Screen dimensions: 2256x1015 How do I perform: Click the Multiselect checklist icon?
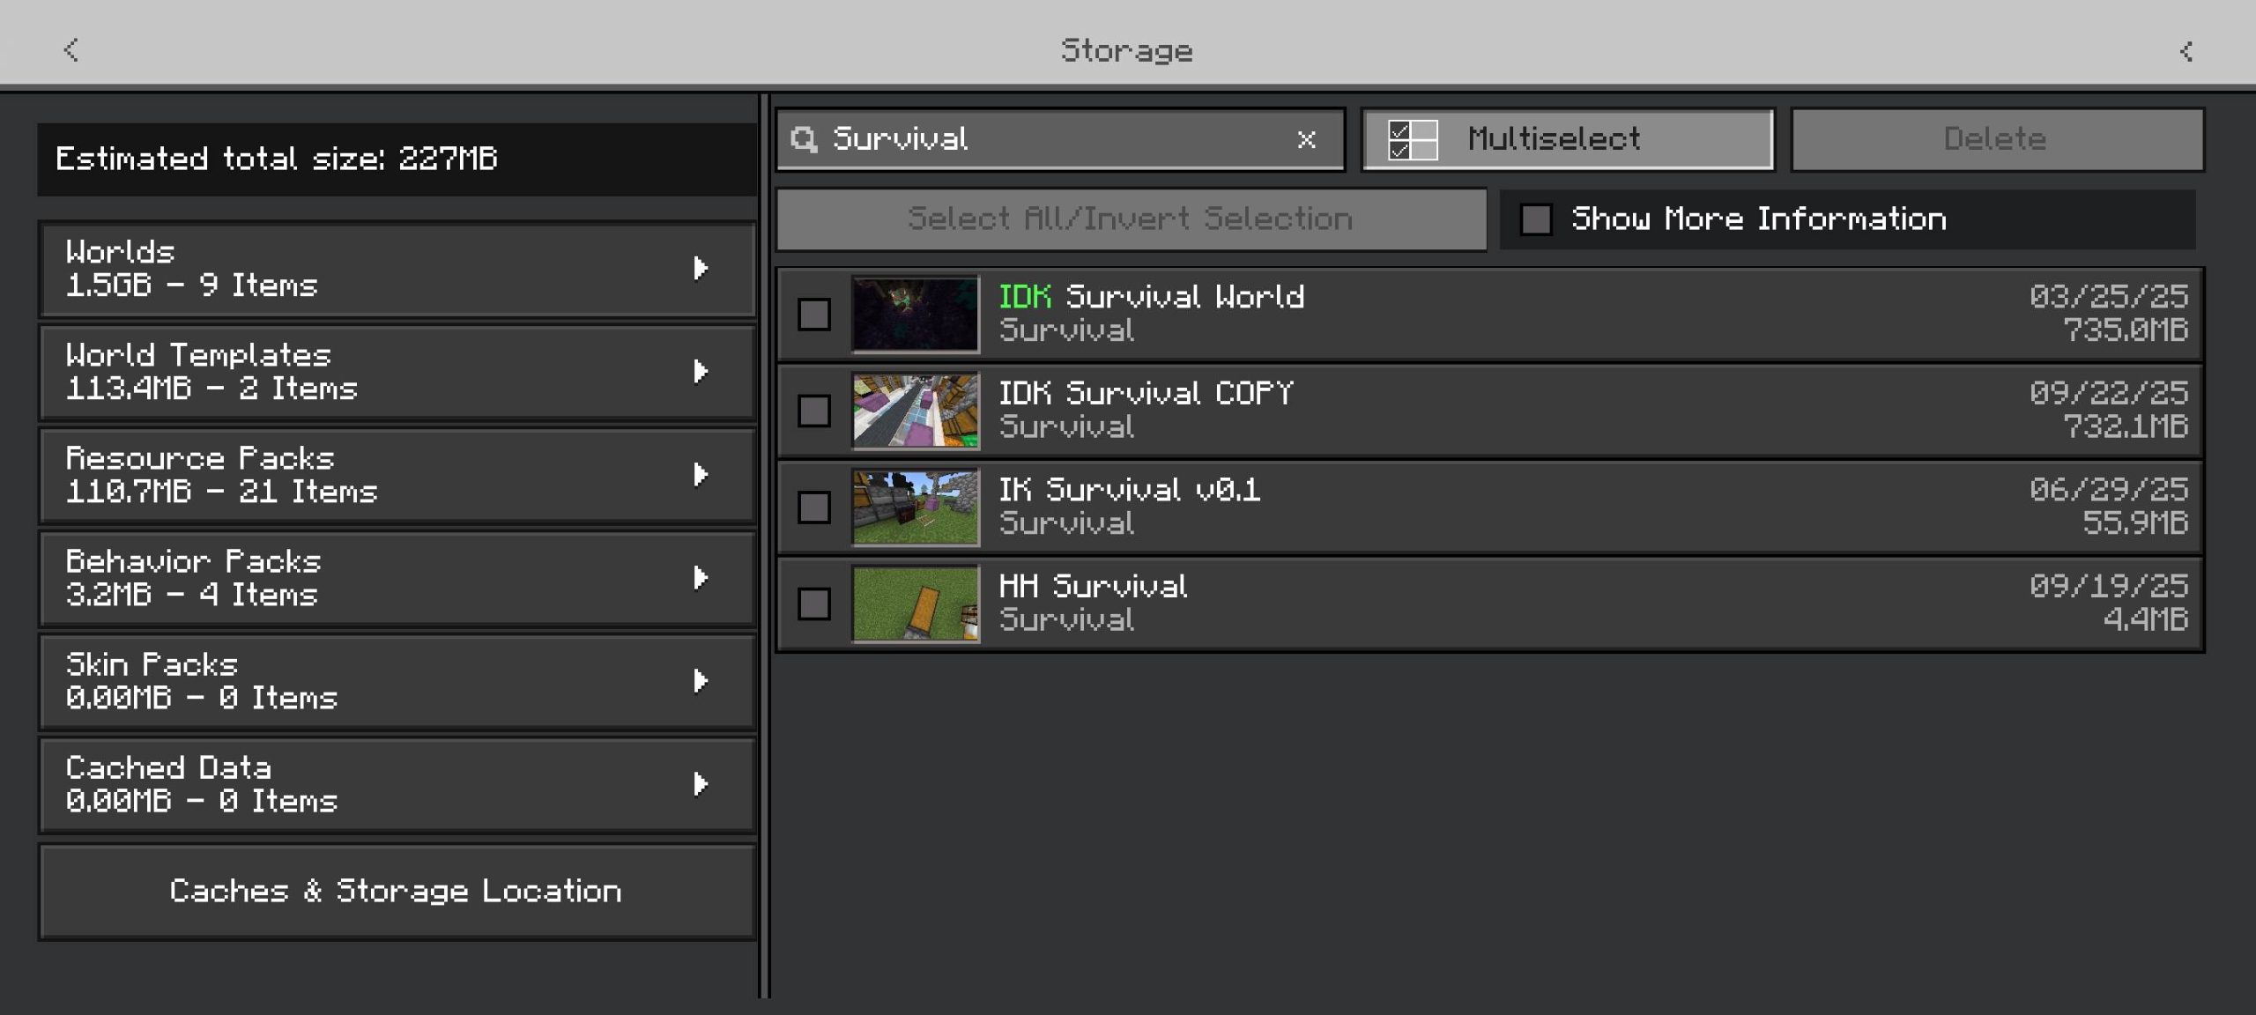[1412, 139]
